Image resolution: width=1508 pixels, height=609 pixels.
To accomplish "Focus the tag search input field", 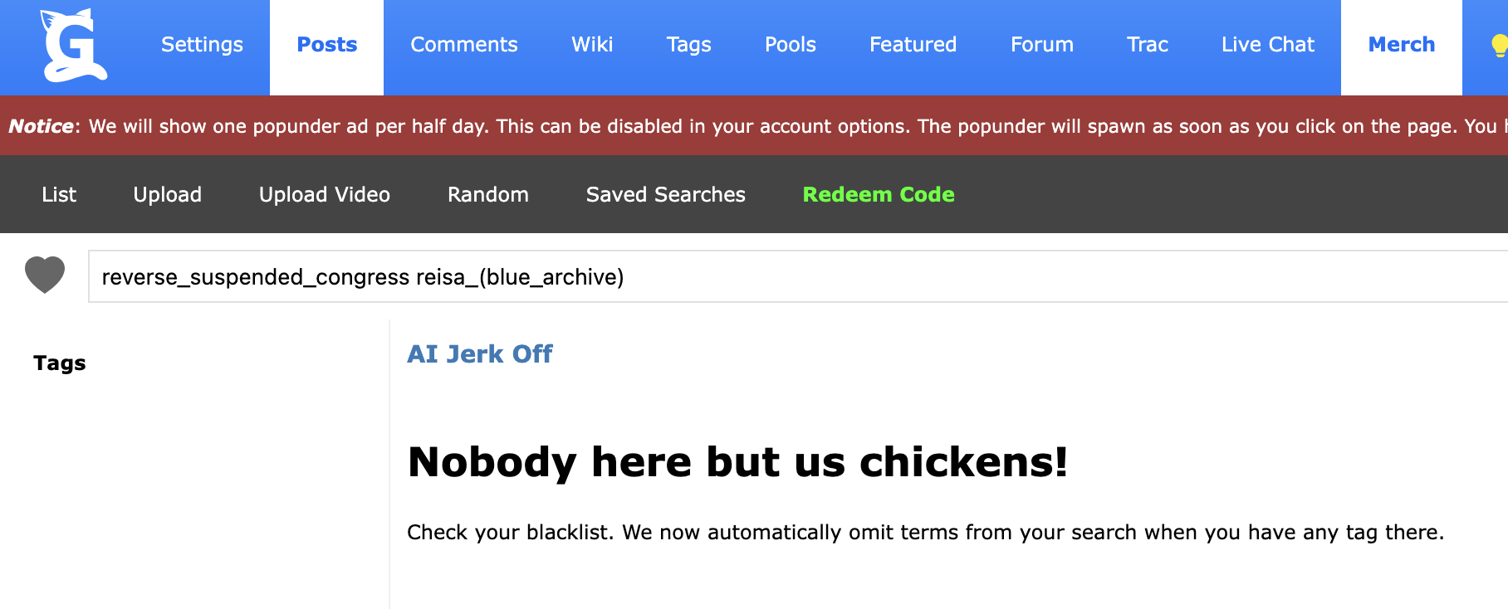I will pos(798,276).
